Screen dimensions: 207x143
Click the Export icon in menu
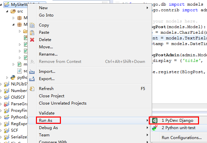coord(32,79)
